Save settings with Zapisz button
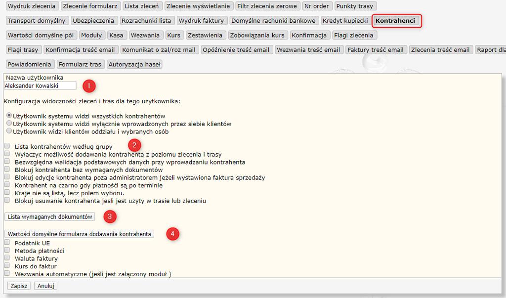Screen dimensions: 506x298 pyautogui.click(x=19, y=286)
